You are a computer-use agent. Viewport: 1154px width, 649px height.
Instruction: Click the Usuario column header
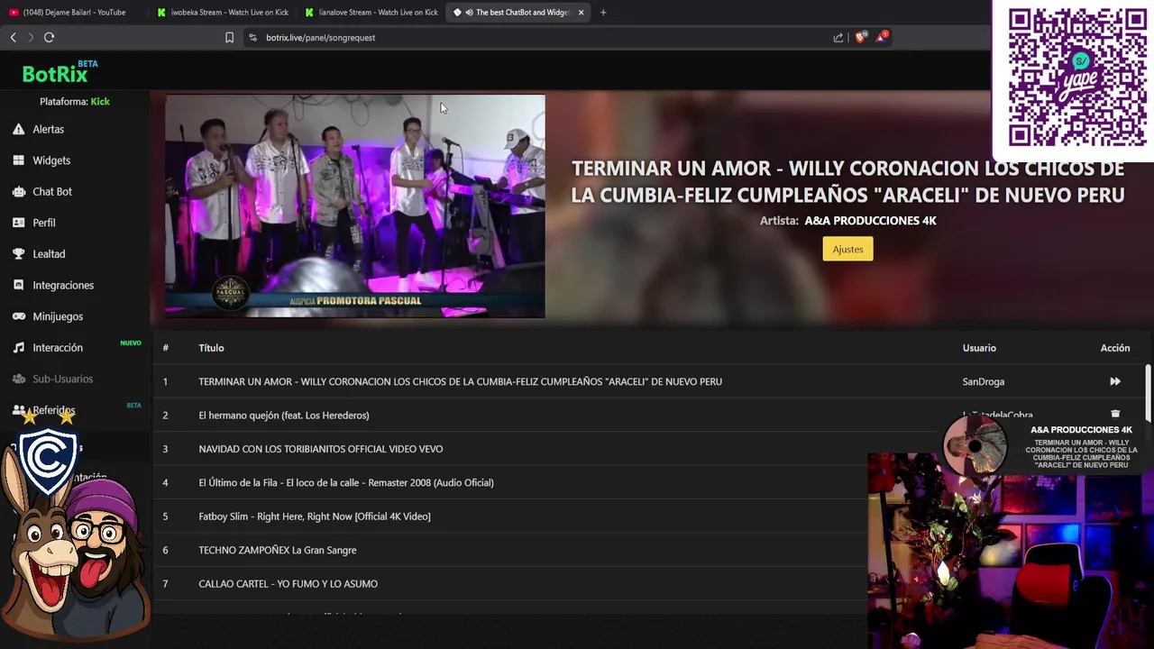(x=979, y=348)
